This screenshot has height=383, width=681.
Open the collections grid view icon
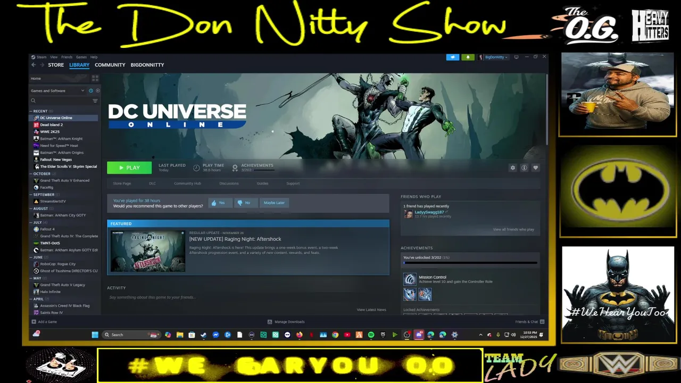click(95, 78)
